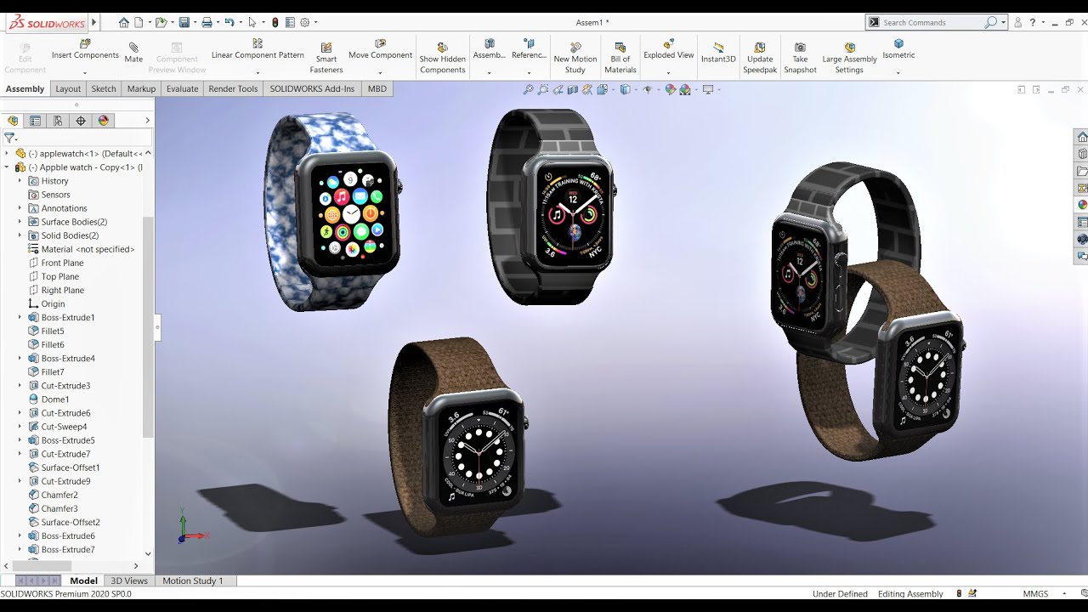This screenshot has height=612, width=1088.
Task: Open Insert Components dropdown arrow
Action: pos(85,72)
